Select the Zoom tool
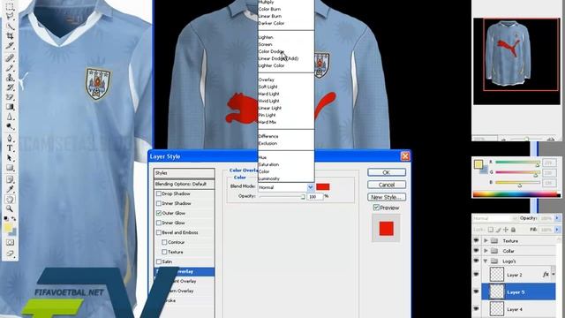Viewport: 565px width, 318px height. [10, 208]
